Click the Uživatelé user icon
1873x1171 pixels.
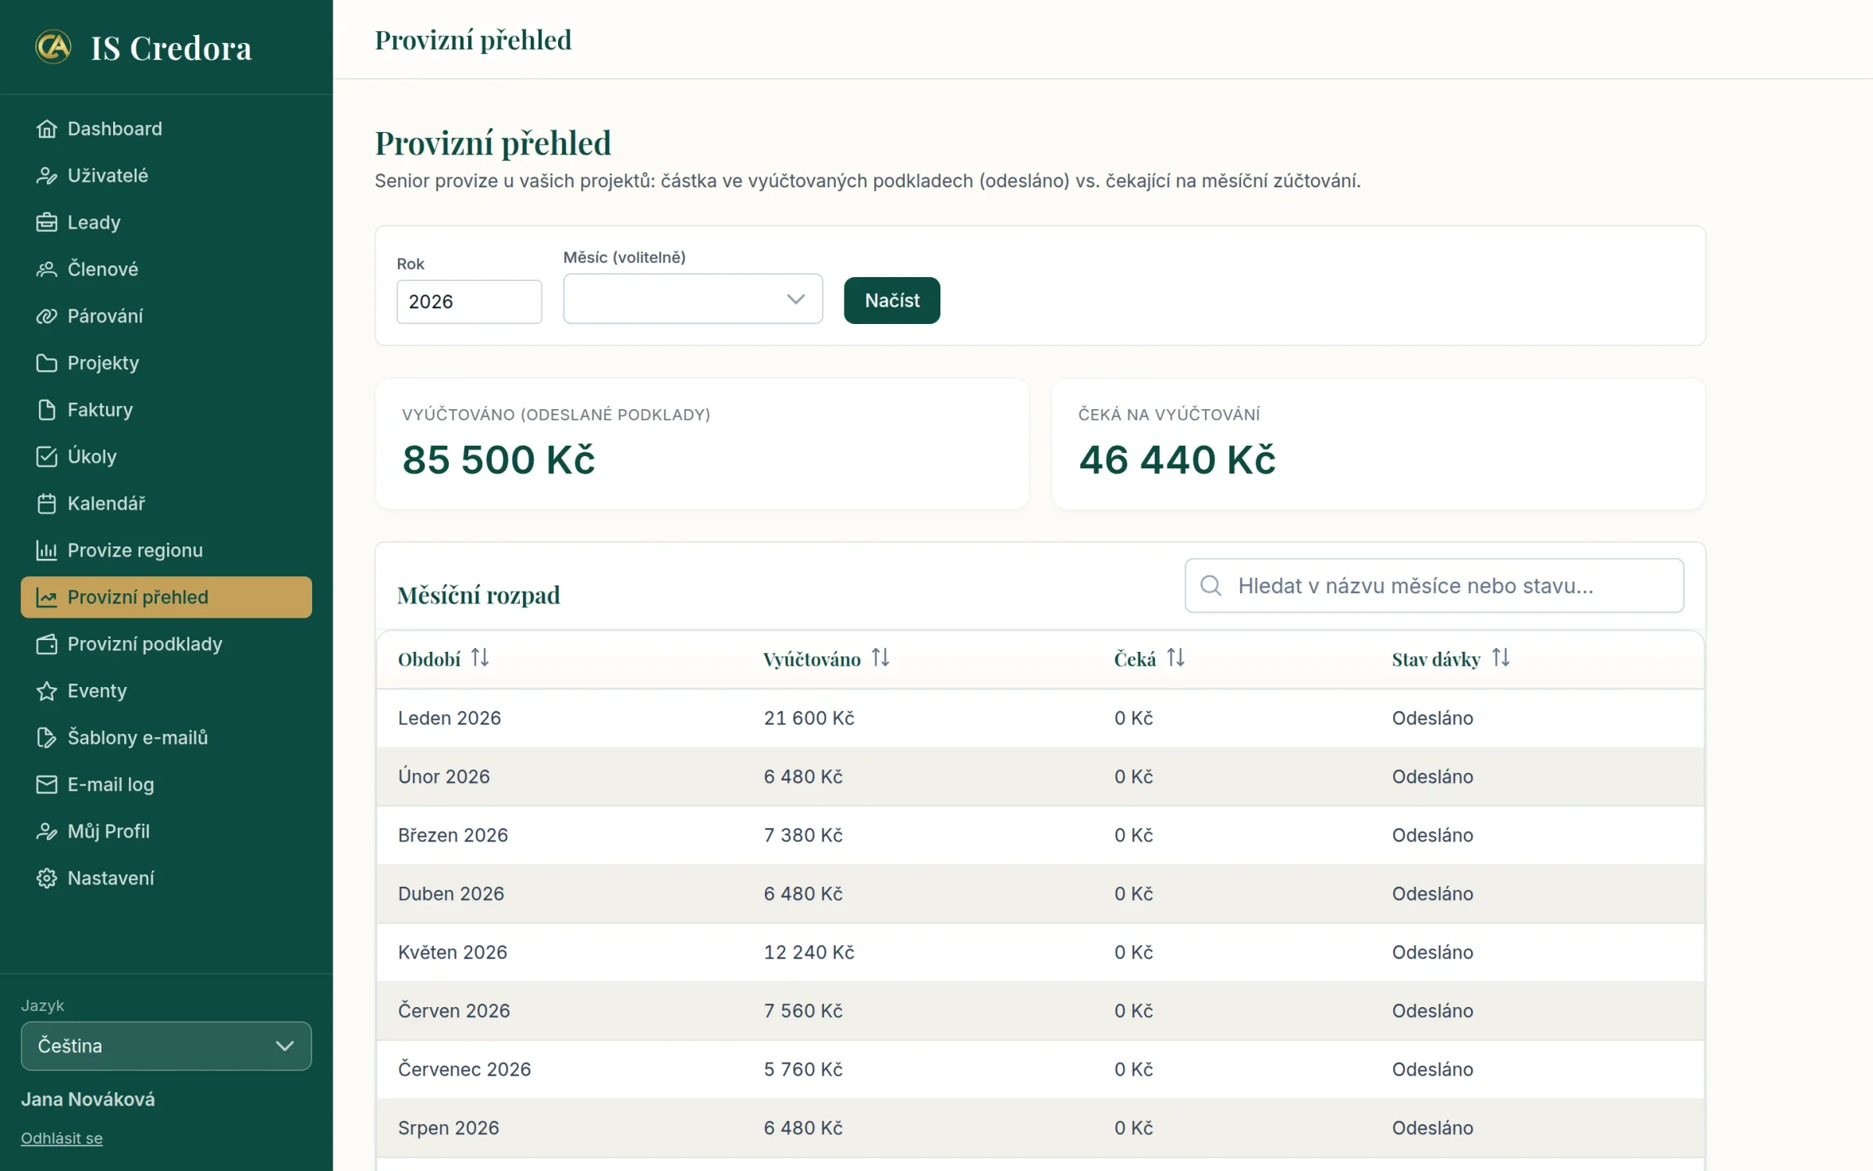tap(47, 176)
